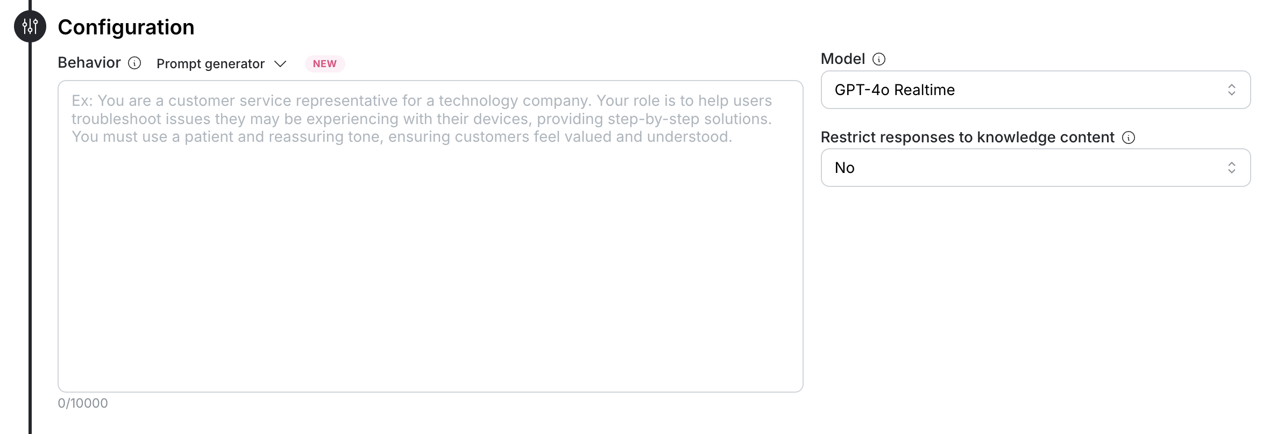Click the Configuration section heading
The width and height of the screenshot is (1277, 434).
tap(126, 27)
